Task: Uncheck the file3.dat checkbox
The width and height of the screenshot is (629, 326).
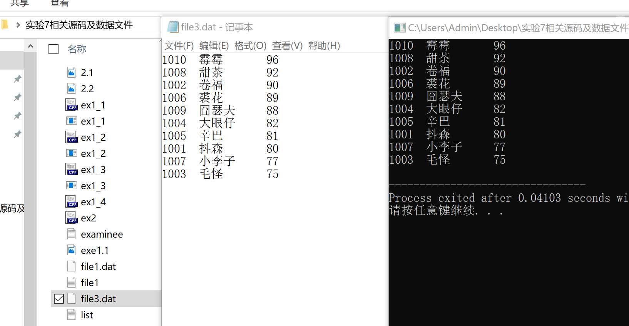Action: (x=59, y=299)
